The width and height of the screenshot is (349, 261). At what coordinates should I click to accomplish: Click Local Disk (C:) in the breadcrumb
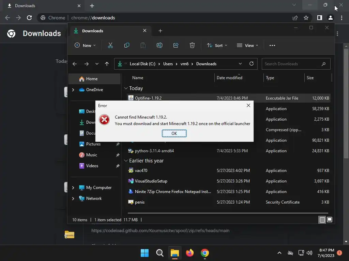142,64
